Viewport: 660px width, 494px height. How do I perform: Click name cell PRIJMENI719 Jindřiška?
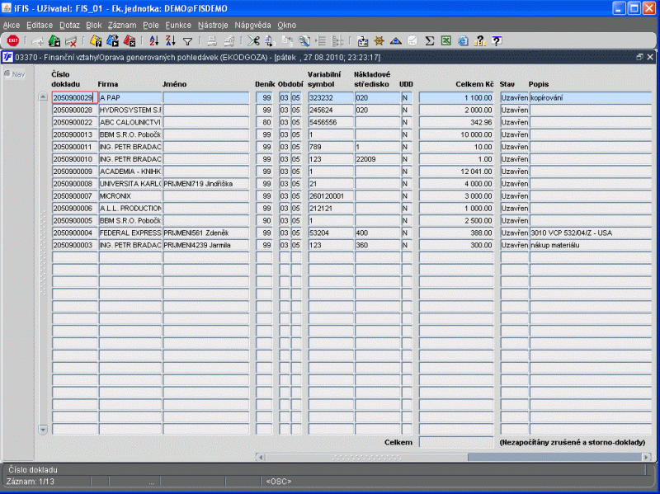205,184
